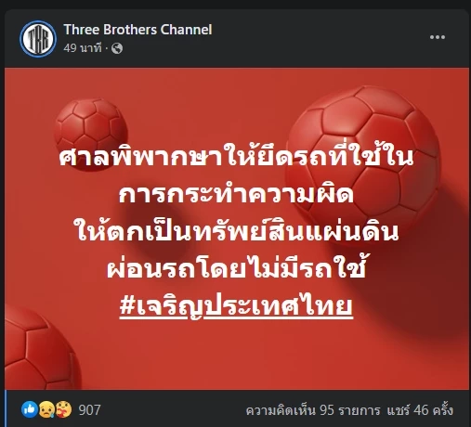
Task: Click the line ให้ตกเป็นทรัพย์สินแผ่นดิน
Action: (236, 231)
